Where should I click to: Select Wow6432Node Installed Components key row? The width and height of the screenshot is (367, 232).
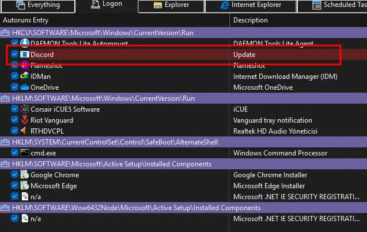tap(183, 208)
